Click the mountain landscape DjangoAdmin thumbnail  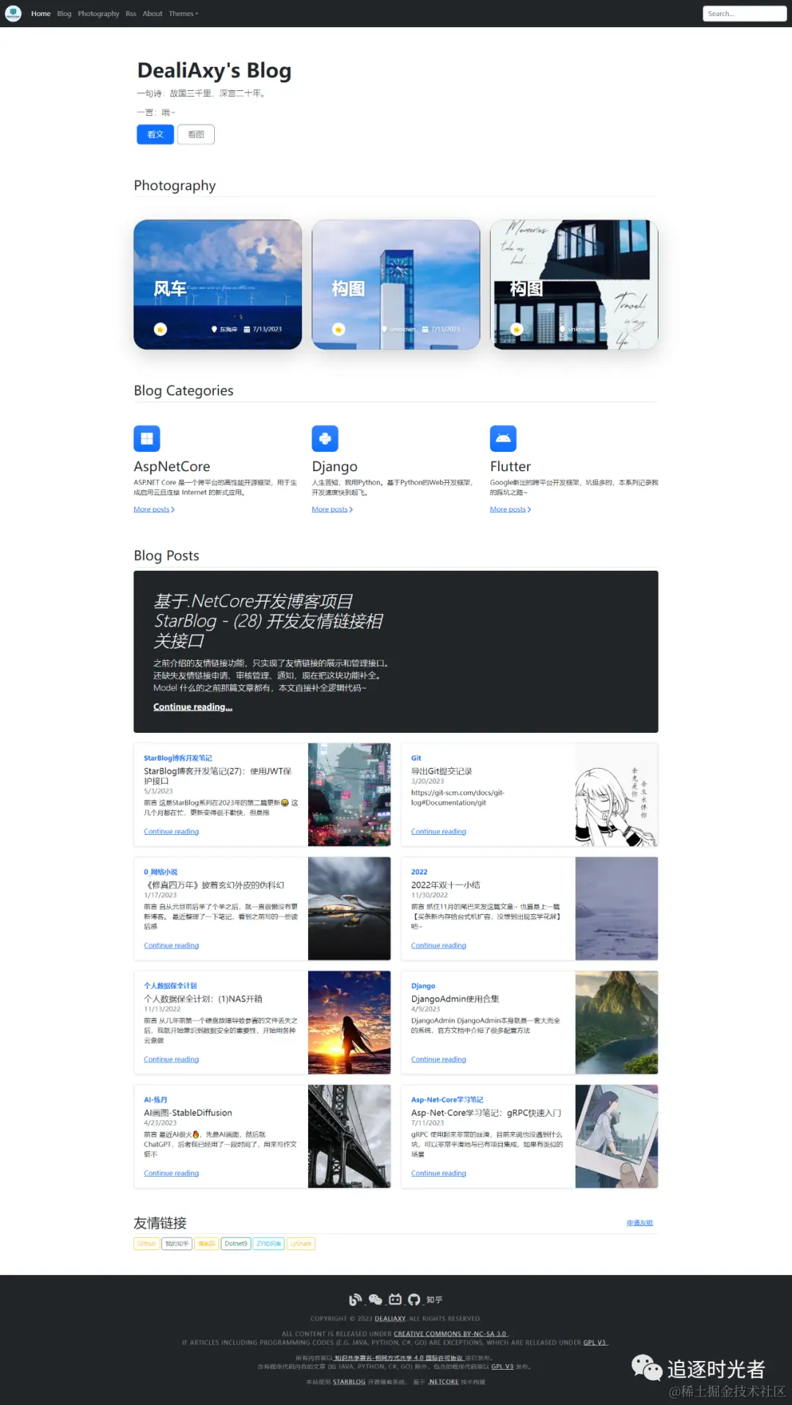coord(617,1022)
